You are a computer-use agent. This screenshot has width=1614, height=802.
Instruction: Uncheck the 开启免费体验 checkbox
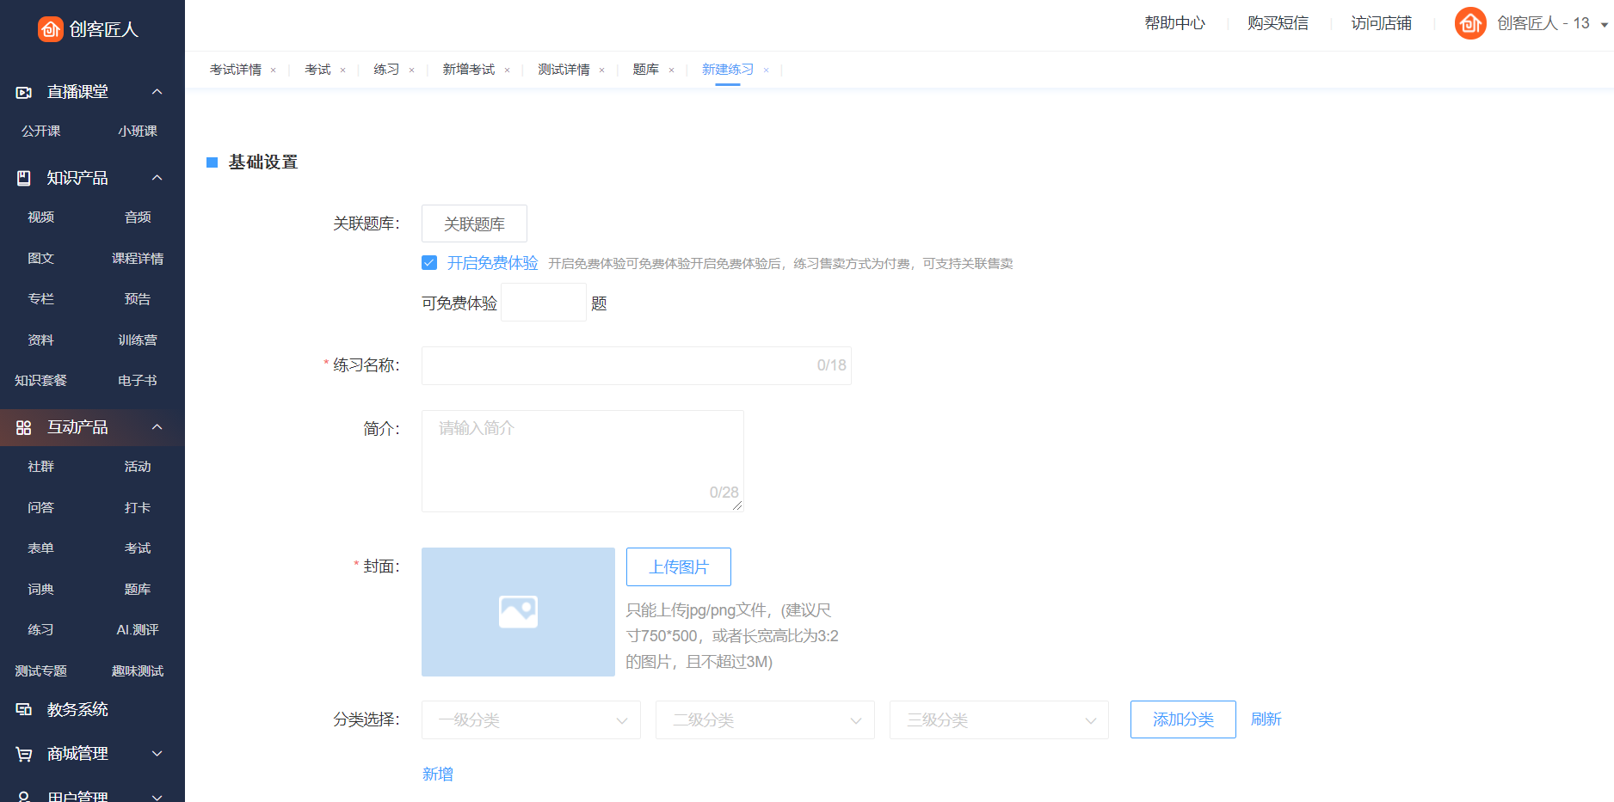coord(429,263)
